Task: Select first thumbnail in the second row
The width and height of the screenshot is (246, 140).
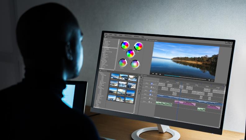Action: pos(114,83)
